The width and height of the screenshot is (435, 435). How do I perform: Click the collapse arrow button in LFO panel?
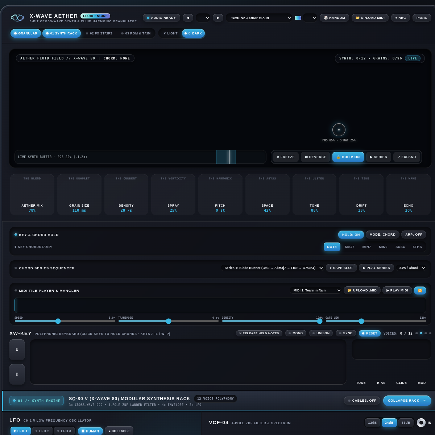pyautogui.click(x=119, y=431)
